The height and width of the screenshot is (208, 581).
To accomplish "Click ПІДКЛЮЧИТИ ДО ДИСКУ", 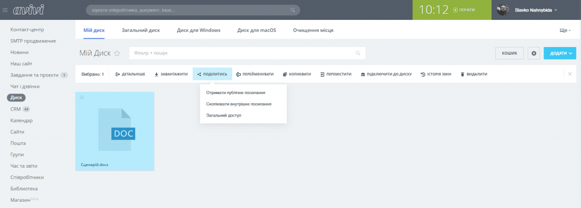I will (386, 74).
